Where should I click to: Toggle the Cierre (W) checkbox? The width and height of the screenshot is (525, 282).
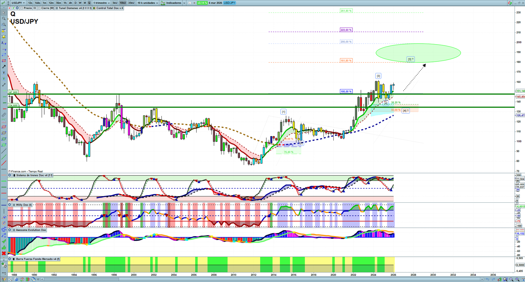click(x=39, y=8)
